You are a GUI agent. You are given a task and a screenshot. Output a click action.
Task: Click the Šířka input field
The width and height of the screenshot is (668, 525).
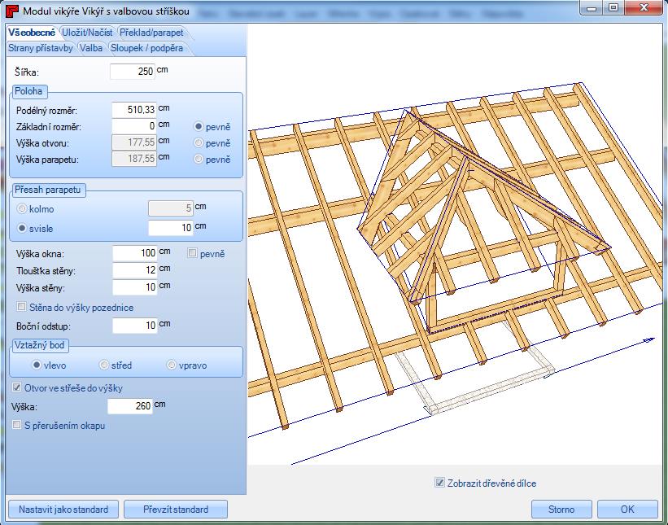tap(133, 71)
